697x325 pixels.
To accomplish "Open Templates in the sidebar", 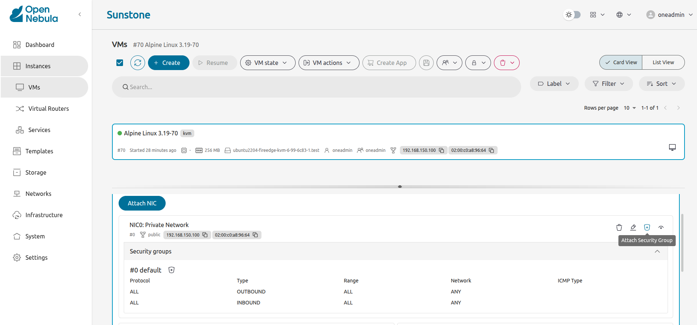I will tap(39, 151).
